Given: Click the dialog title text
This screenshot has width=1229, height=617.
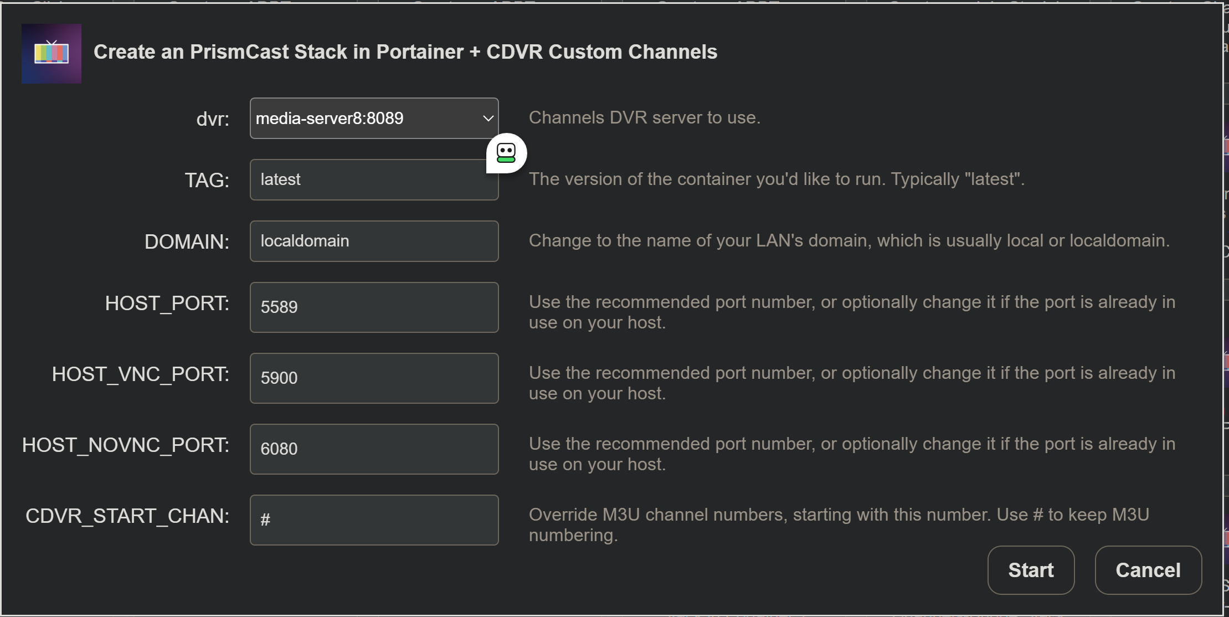Looking at the screenshot, I should click(405, 52).
